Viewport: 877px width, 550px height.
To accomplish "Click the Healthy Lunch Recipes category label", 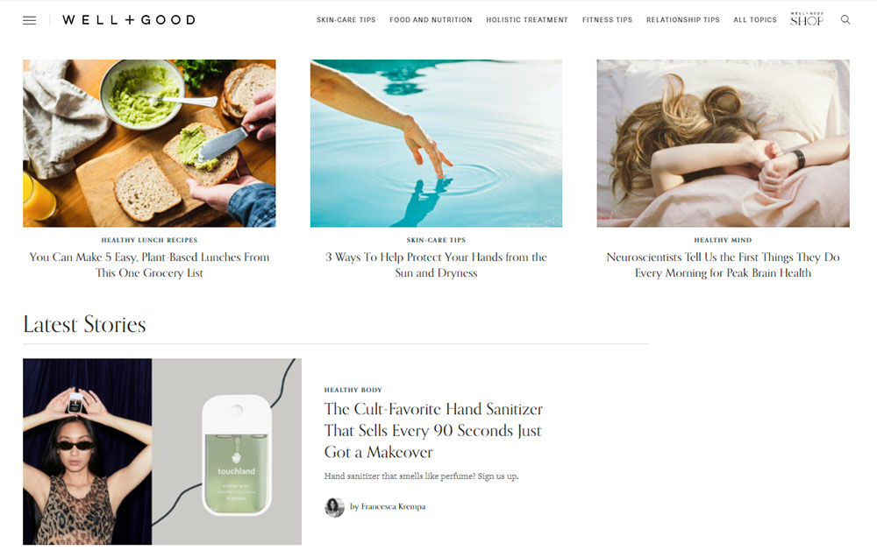I will 149,240.
